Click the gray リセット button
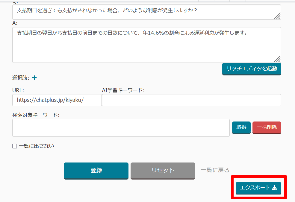295x202 pixels. pyautogui.click(x=163, y=170)
